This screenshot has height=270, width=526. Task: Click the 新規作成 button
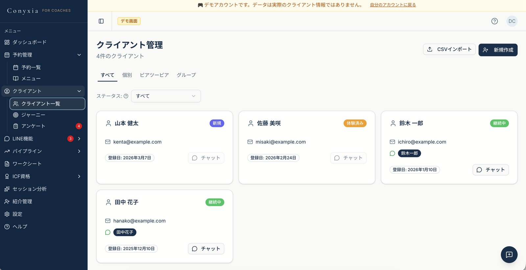pos(498,50)
